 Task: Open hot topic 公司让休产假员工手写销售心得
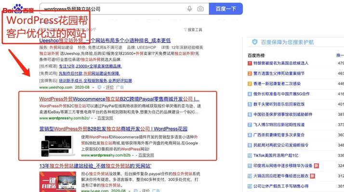(281, 186)
